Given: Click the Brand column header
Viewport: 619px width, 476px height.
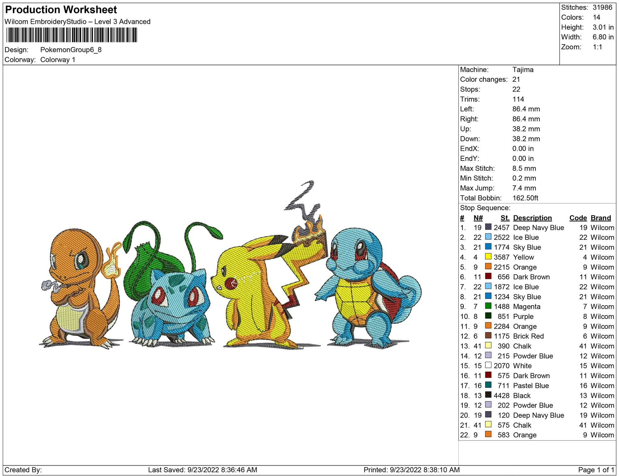Looking at the screenshot, I should (x=601, y=218).
